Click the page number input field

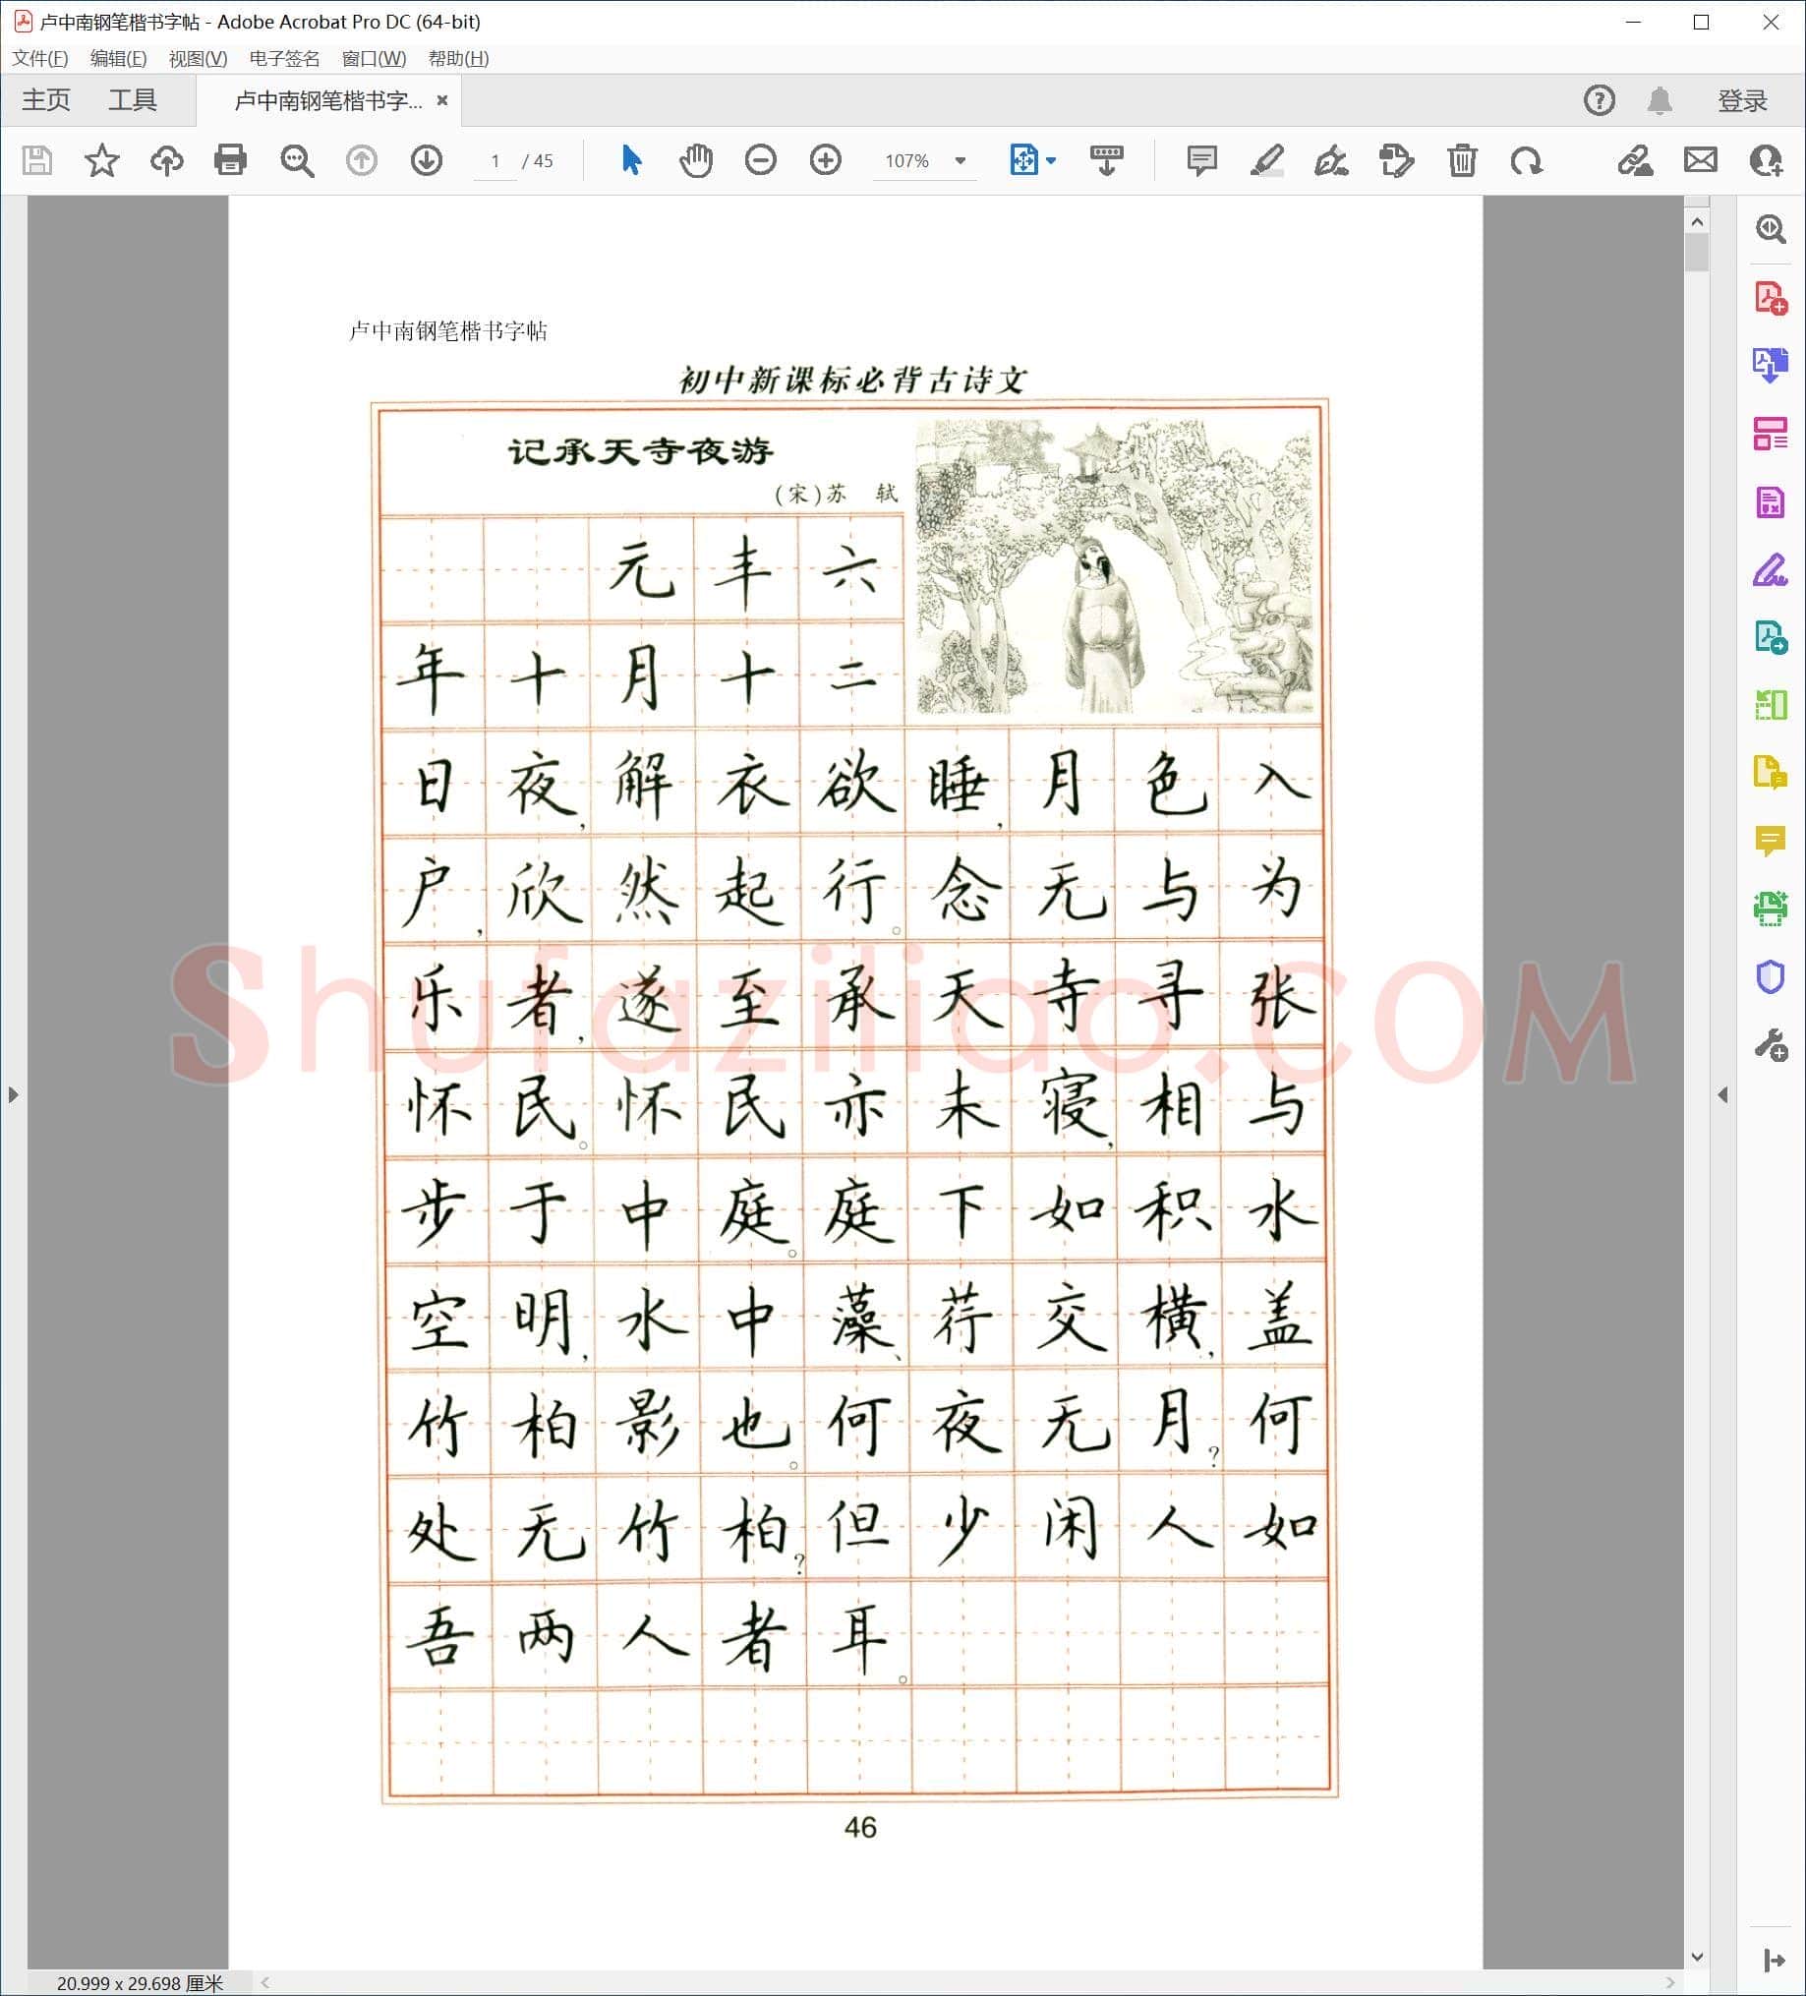(495, 160)
